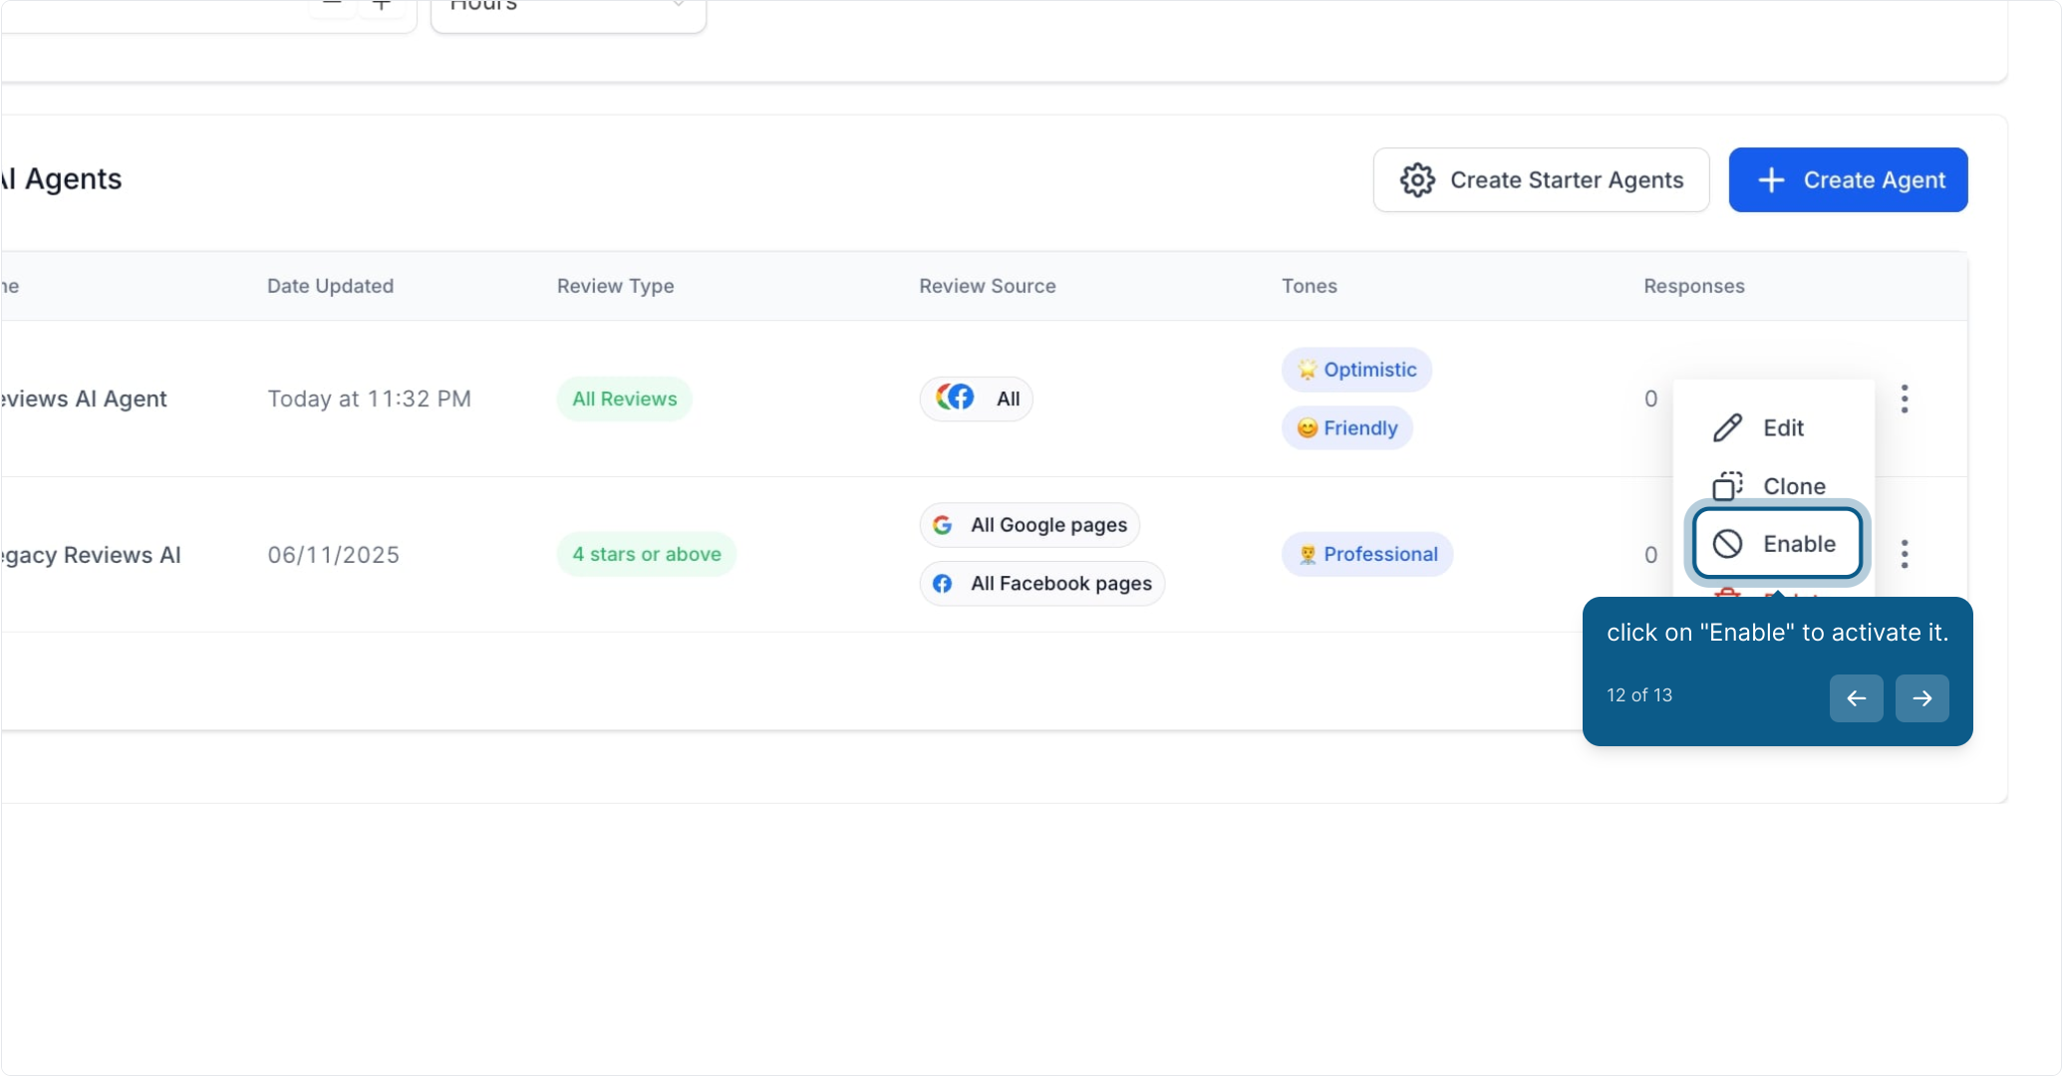The image size is (2063, 1076).
Task: Click the Enable circle-slash icon
Action: tap(1727, 544)
